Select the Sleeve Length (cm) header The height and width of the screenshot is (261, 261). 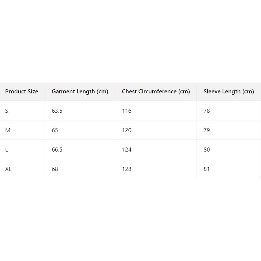point(228,92)
